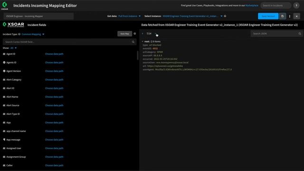
Task: Close the mapping editor with the X button
Action: (x=296, y=16)
